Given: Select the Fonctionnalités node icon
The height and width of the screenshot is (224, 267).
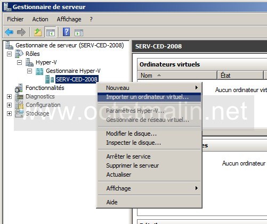Looking at the screenshot, I should 19,88.
